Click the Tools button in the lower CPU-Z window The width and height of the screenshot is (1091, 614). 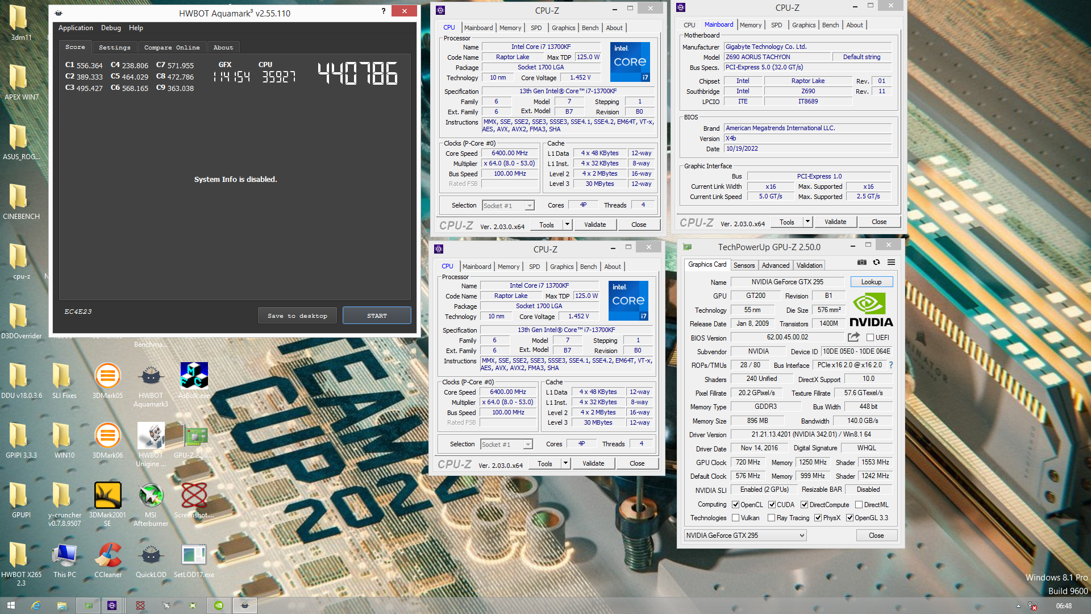click(544, 463)
